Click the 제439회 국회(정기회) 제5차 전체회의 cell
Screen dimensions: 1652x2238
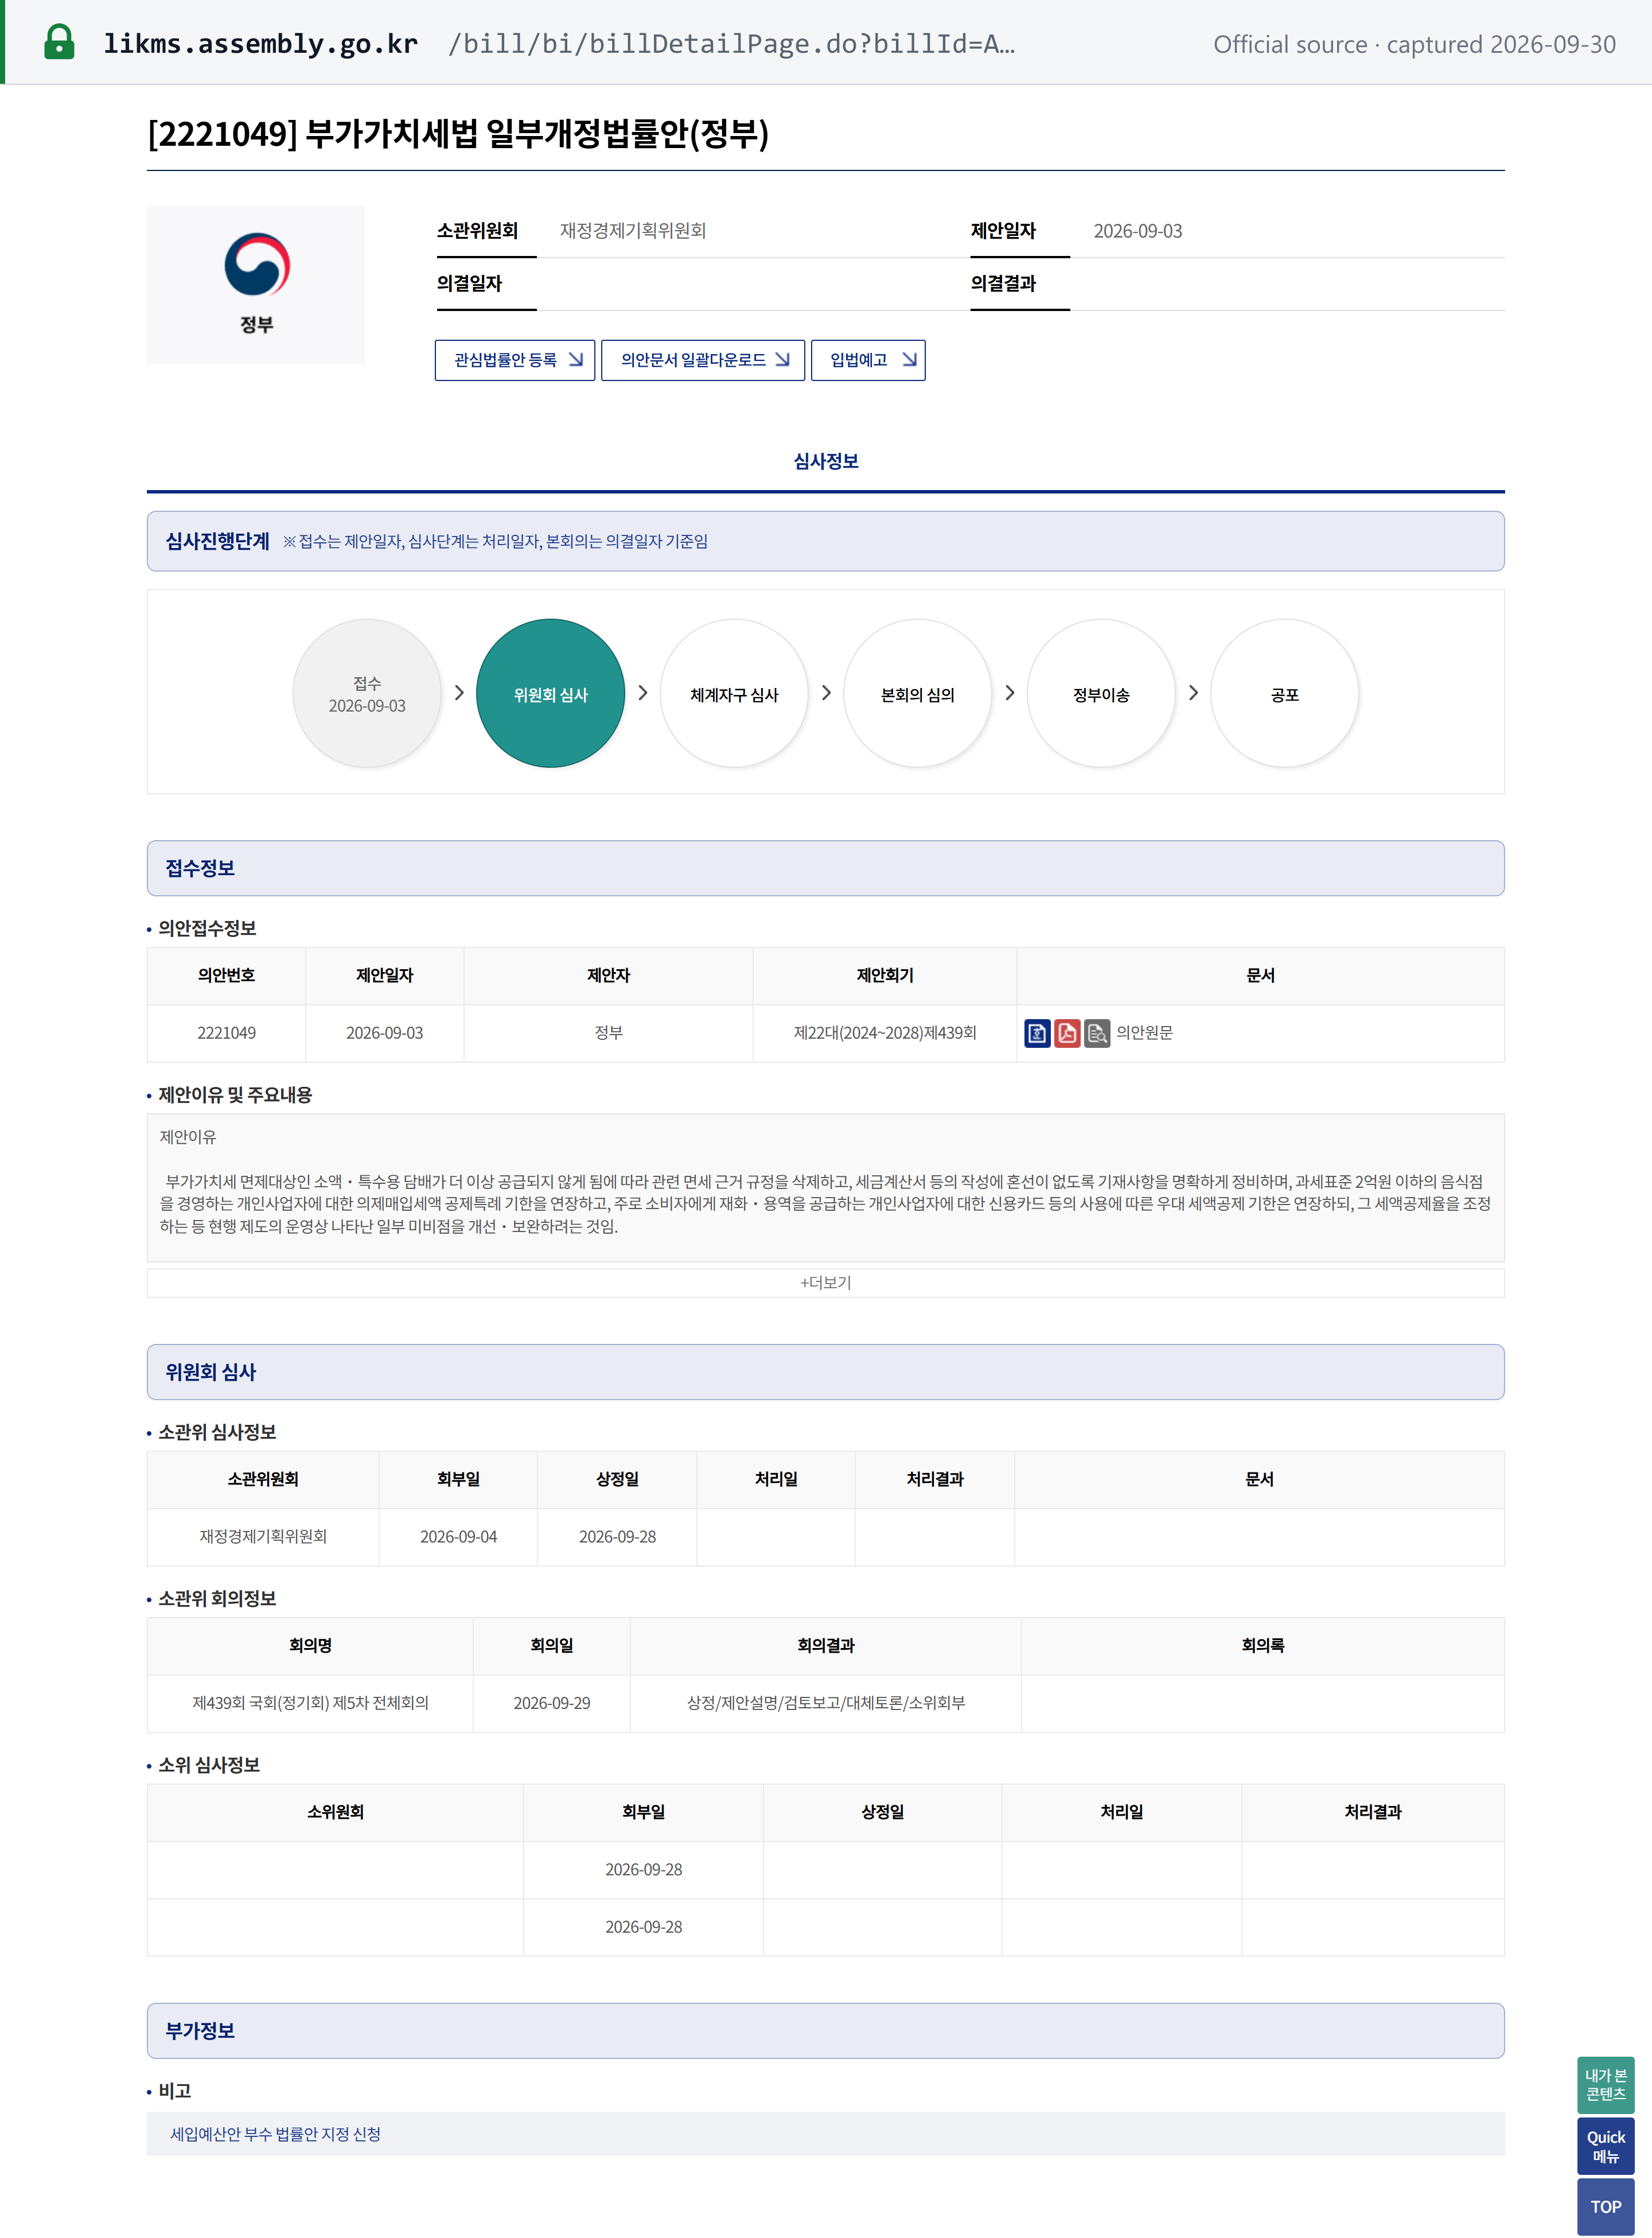[310, 1703]
